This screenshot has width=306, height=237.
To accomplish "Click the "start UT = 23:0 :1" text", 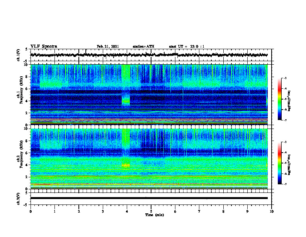I will pyautogui.click(x=187, y=46).
